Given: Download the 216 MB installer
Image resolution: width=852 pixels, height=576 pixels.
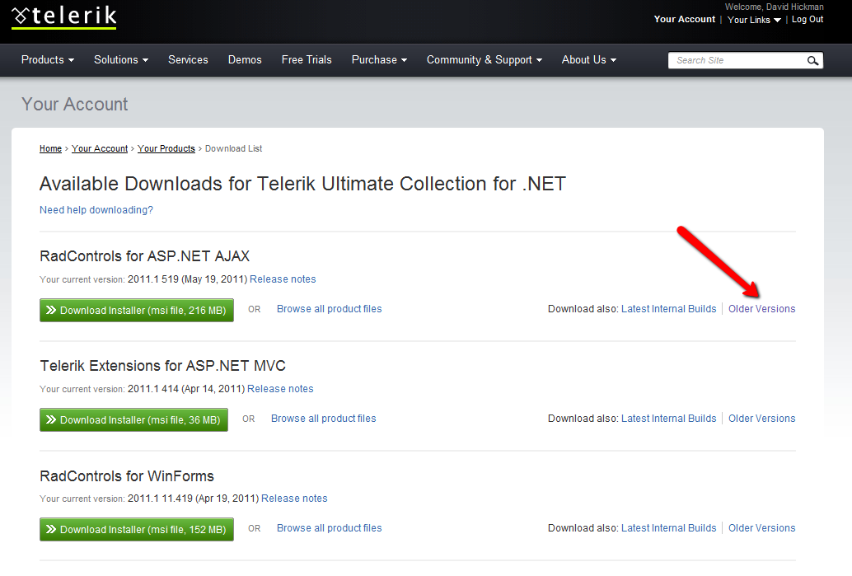Looking at the screenshot, I should coord(137,311).
